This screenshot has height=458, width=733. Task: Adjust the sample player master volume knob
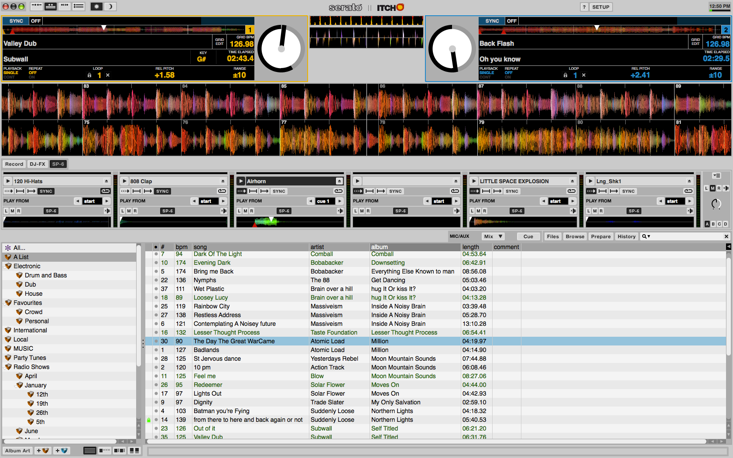(x=716, y=204)
